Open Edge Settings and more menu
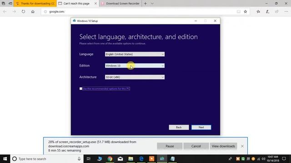Viewport: 291px width, 163px height. [x=286, y=11]
